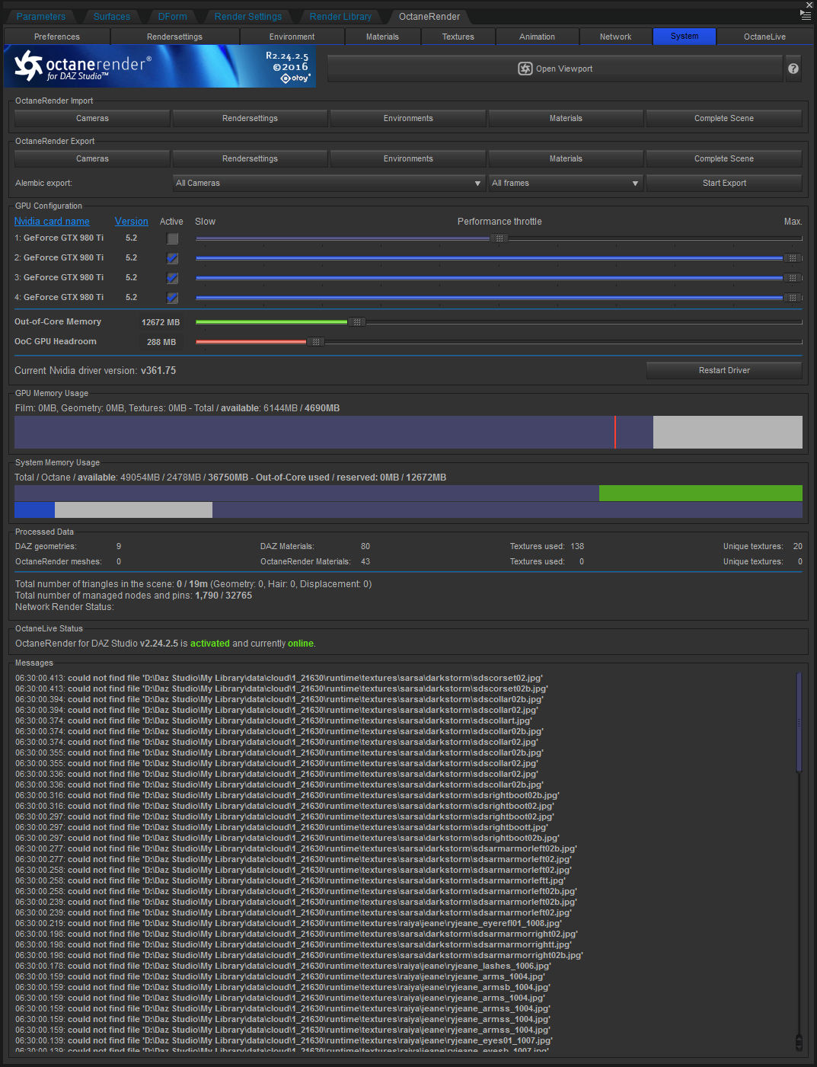Open the All frames dropdown

click(x=566, y=184)
